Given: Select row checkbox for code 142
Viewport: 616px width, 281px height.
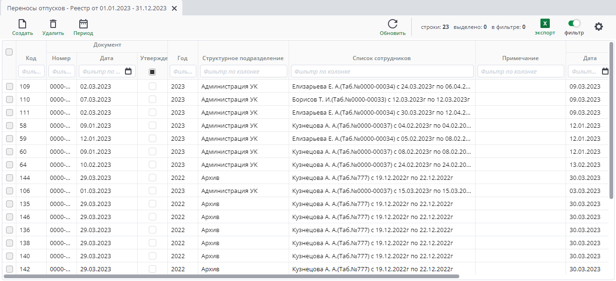Looking at the screenshot, I should (x=9, y=269).
